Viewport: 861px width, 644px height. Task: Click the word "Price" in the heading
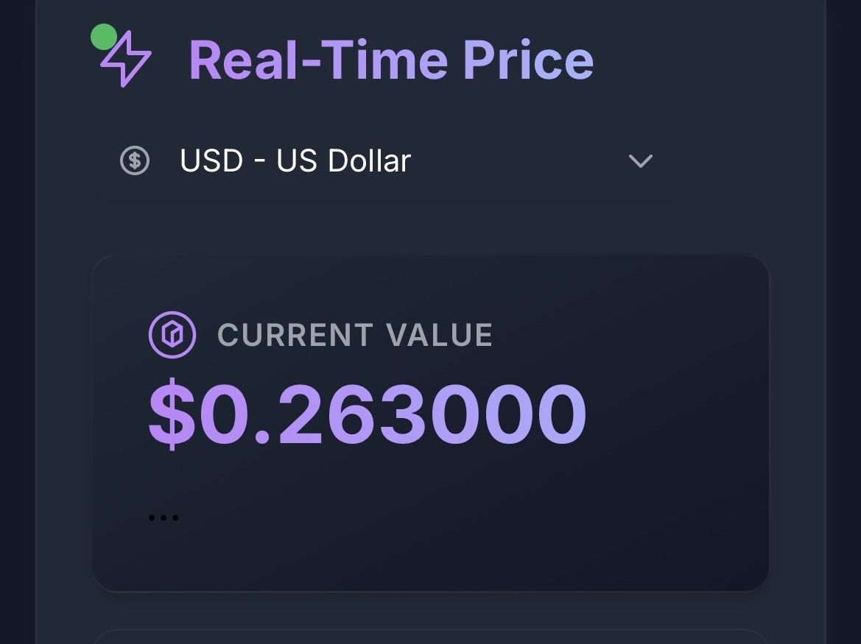[x=528, y=60]
